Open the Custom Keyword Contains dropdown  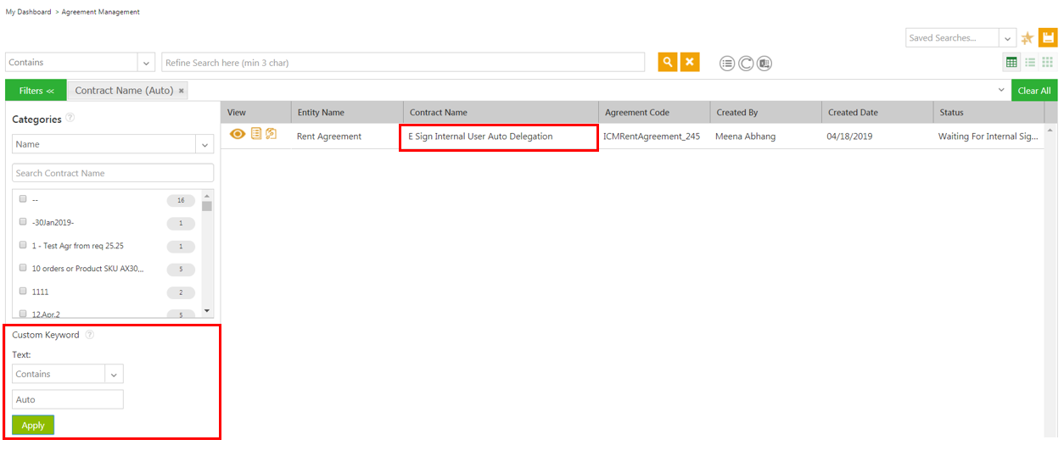pyautogui.click(x=114, y=375)
